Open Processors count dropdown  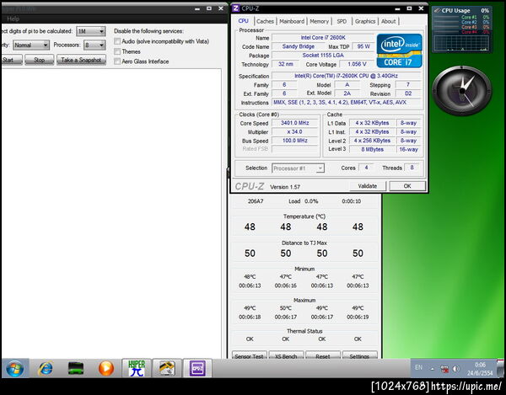pyautogui.click(x=94, y=45)
